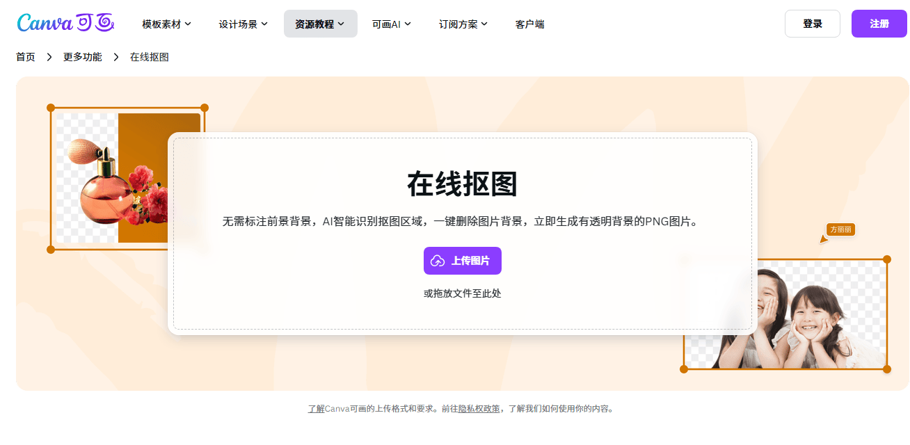This screenshot has width=910, height=445.
Task: Expand the 资源教程 menu
Action: (x=320, y=24)
